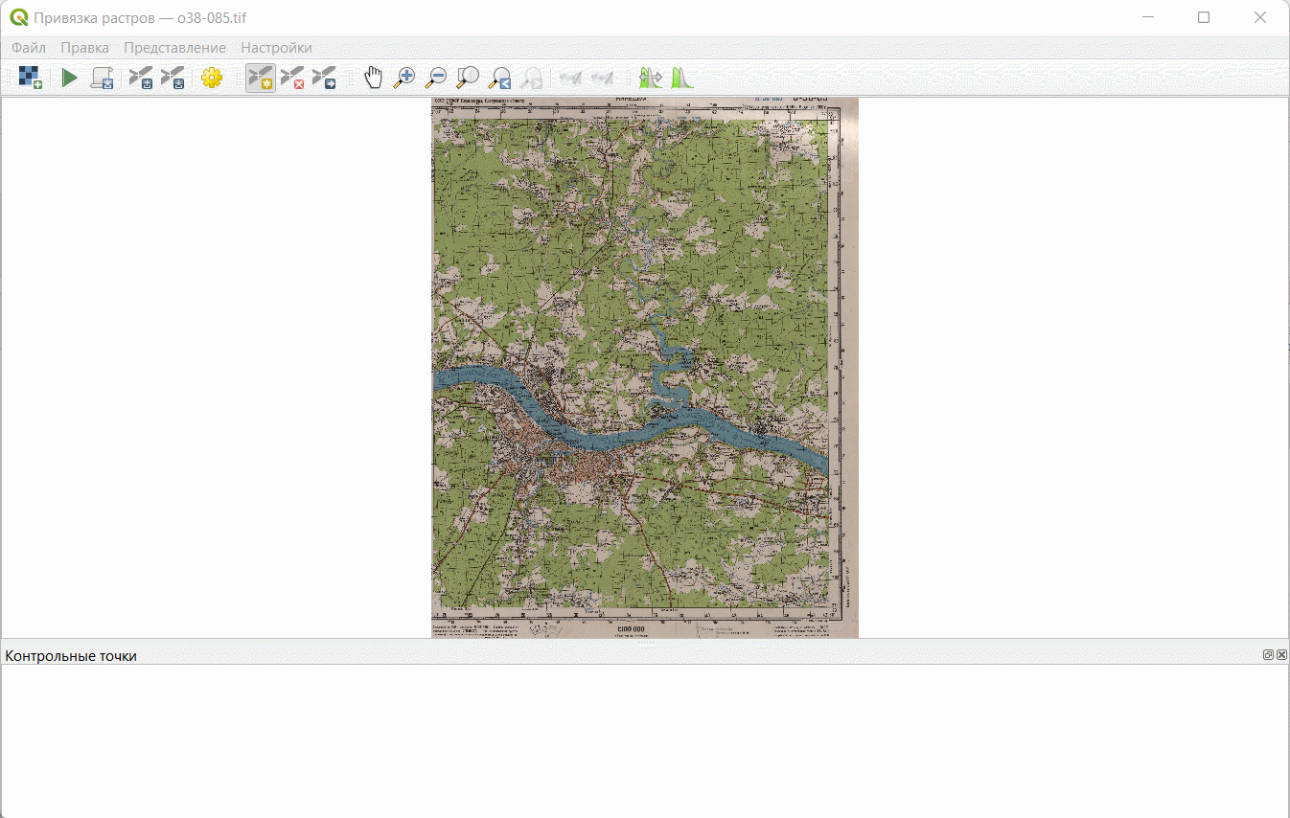Toggle the Add Point tool
This screenshot has height=818, width=1290.
pyautogui.click(x=260, y=78)
